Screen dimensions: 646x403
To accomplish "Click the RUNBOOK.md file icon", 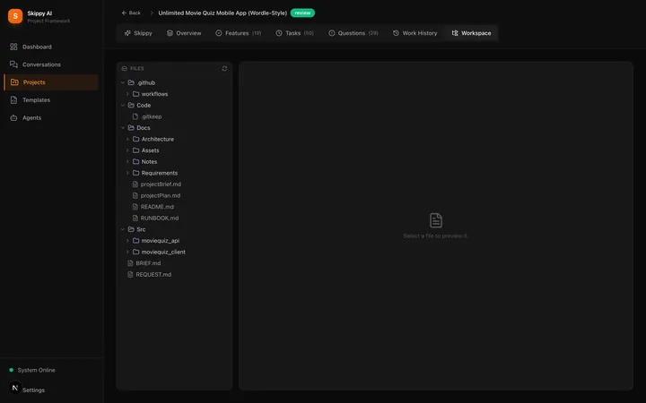I will coord(135,218).
